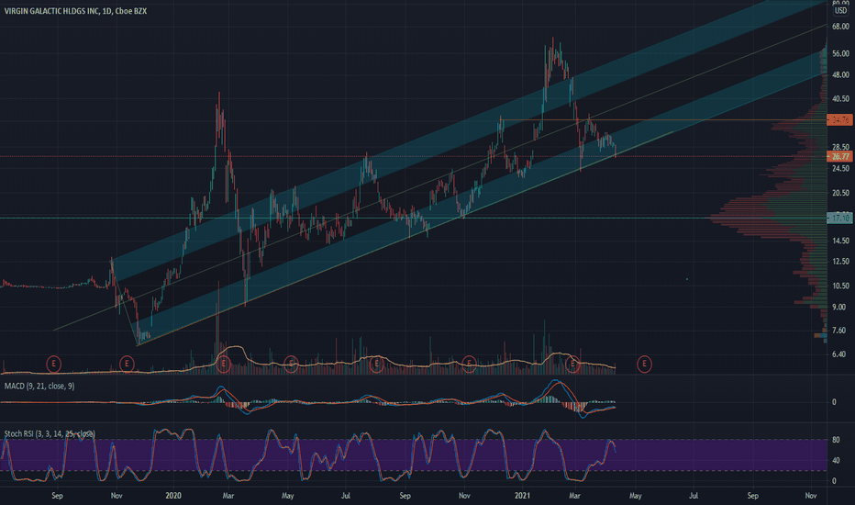Open the November 2020 earnings E marker

coord(469,363)
